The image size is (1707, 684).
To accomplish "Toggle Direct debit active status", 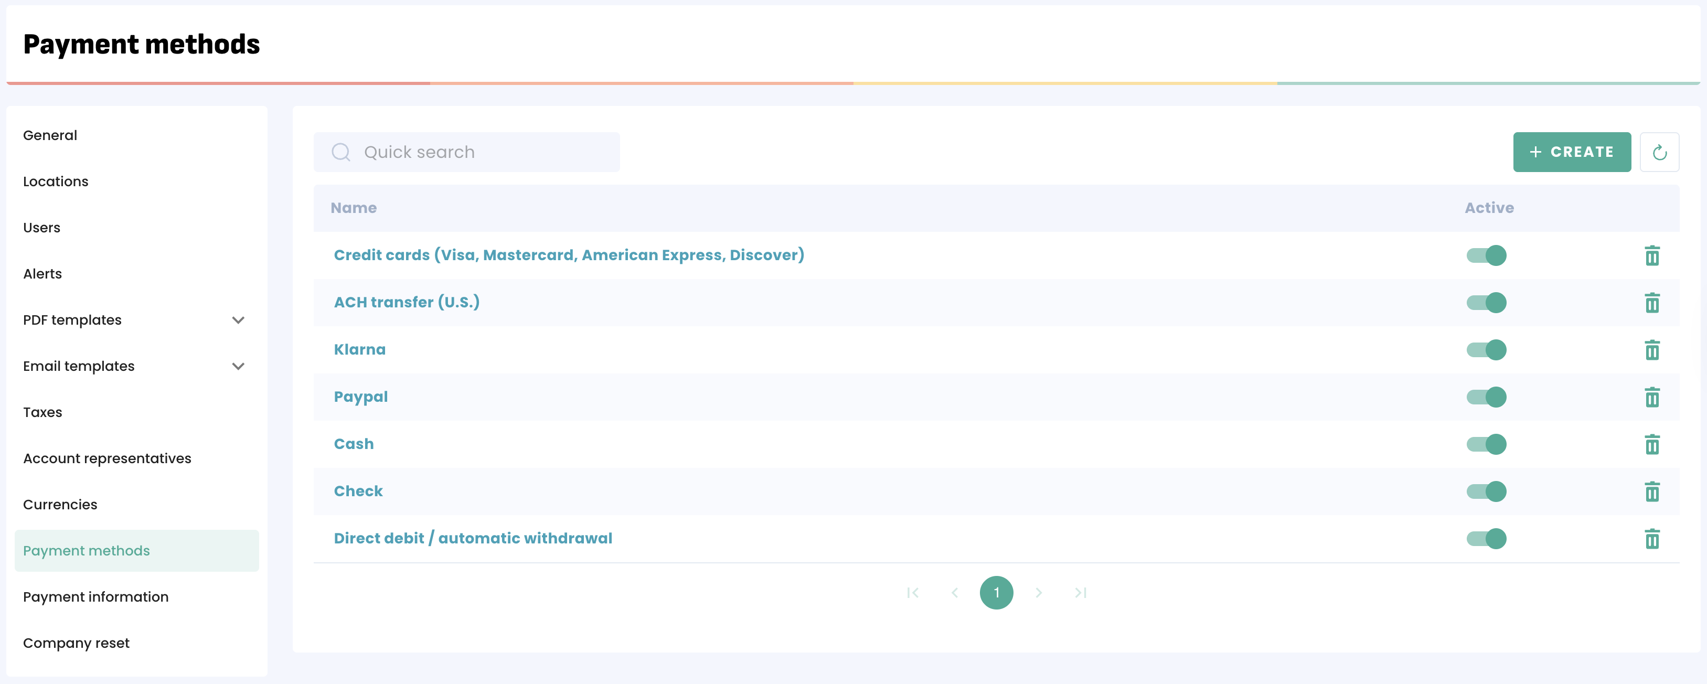I will pos(1486,538).
